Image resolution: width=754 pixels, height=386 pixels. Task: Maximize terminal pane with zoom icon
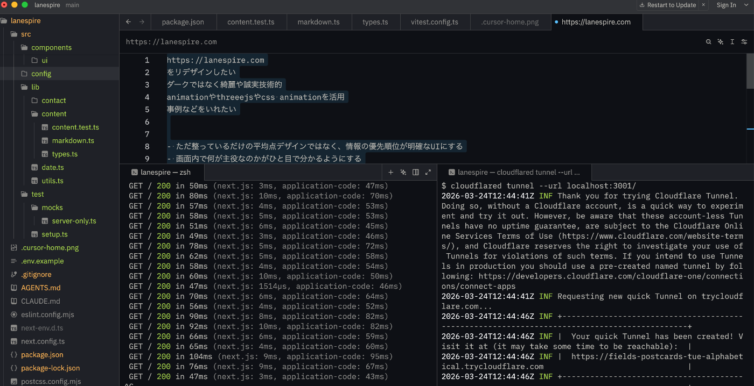point(428,172)
